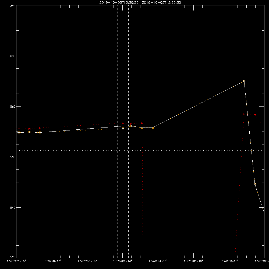This screenshot has width=269, height=269.
Task: Click the left 2019-10-05T13:30:35 title timestamp
Action: click(x=119, y=3)
